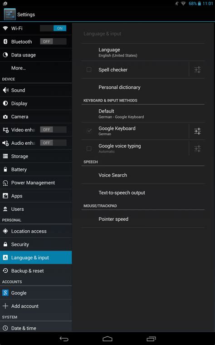215x345 pixels.
Task: Tap the Location access target icon
Action: click(5, 231)
